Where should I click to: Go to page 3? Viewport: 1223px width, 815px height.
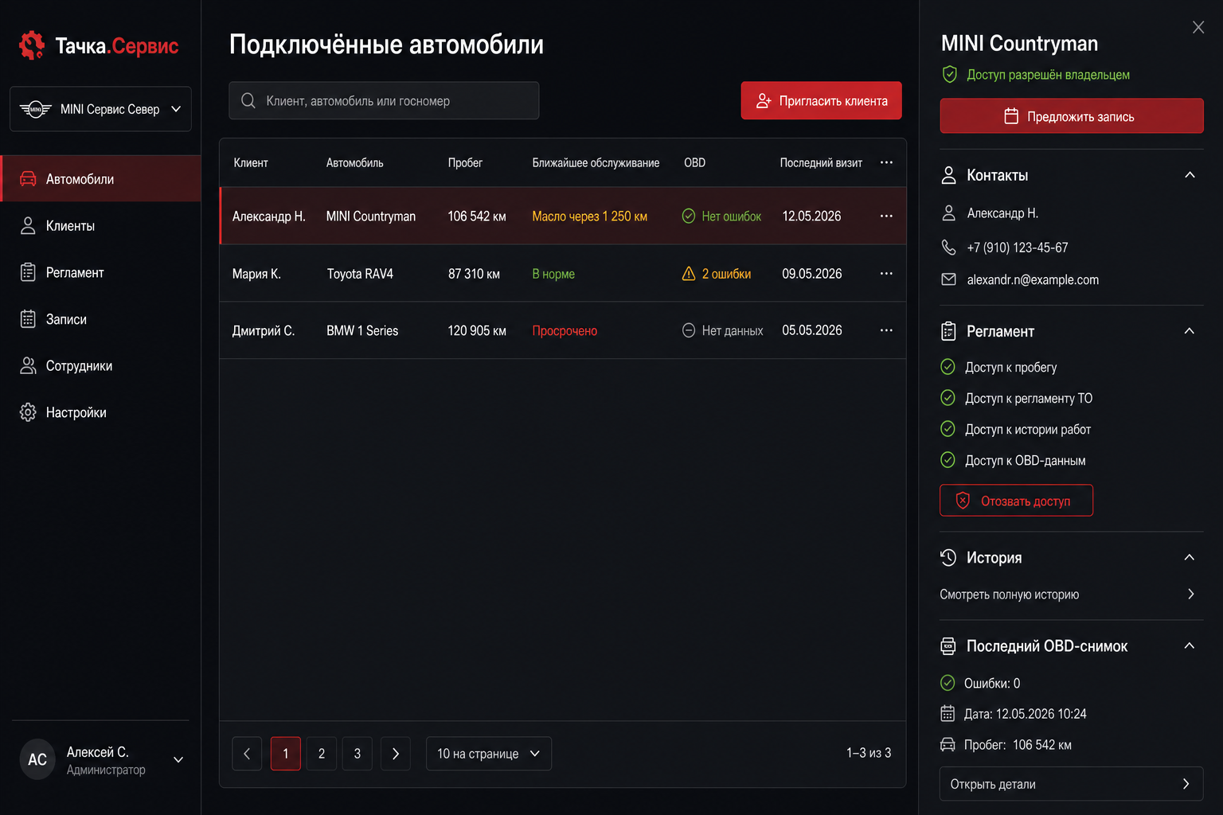pyautogui.click(x=358, y=754)
